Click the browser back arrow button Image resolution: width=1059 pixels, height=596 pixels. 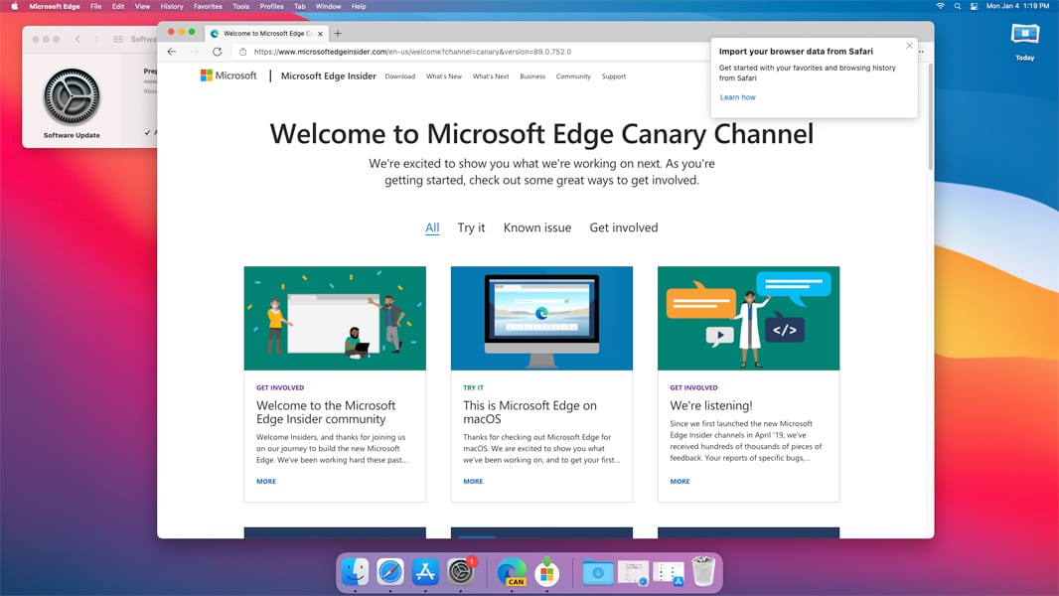point(172,52)
